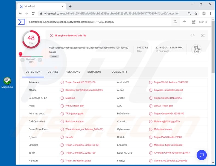
Task: Click the hash search input field
Action: click(99, 22)
